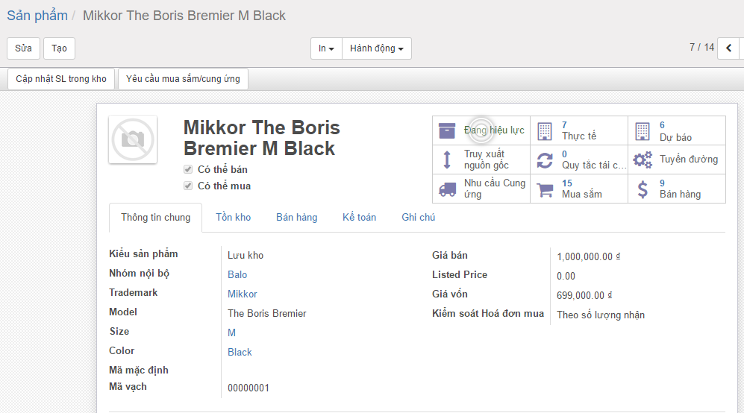This screenshot has height=413, width=744.
Task: Click the building icon beside Dự báo
Action: pyautogui.click(x=643, y=131)
